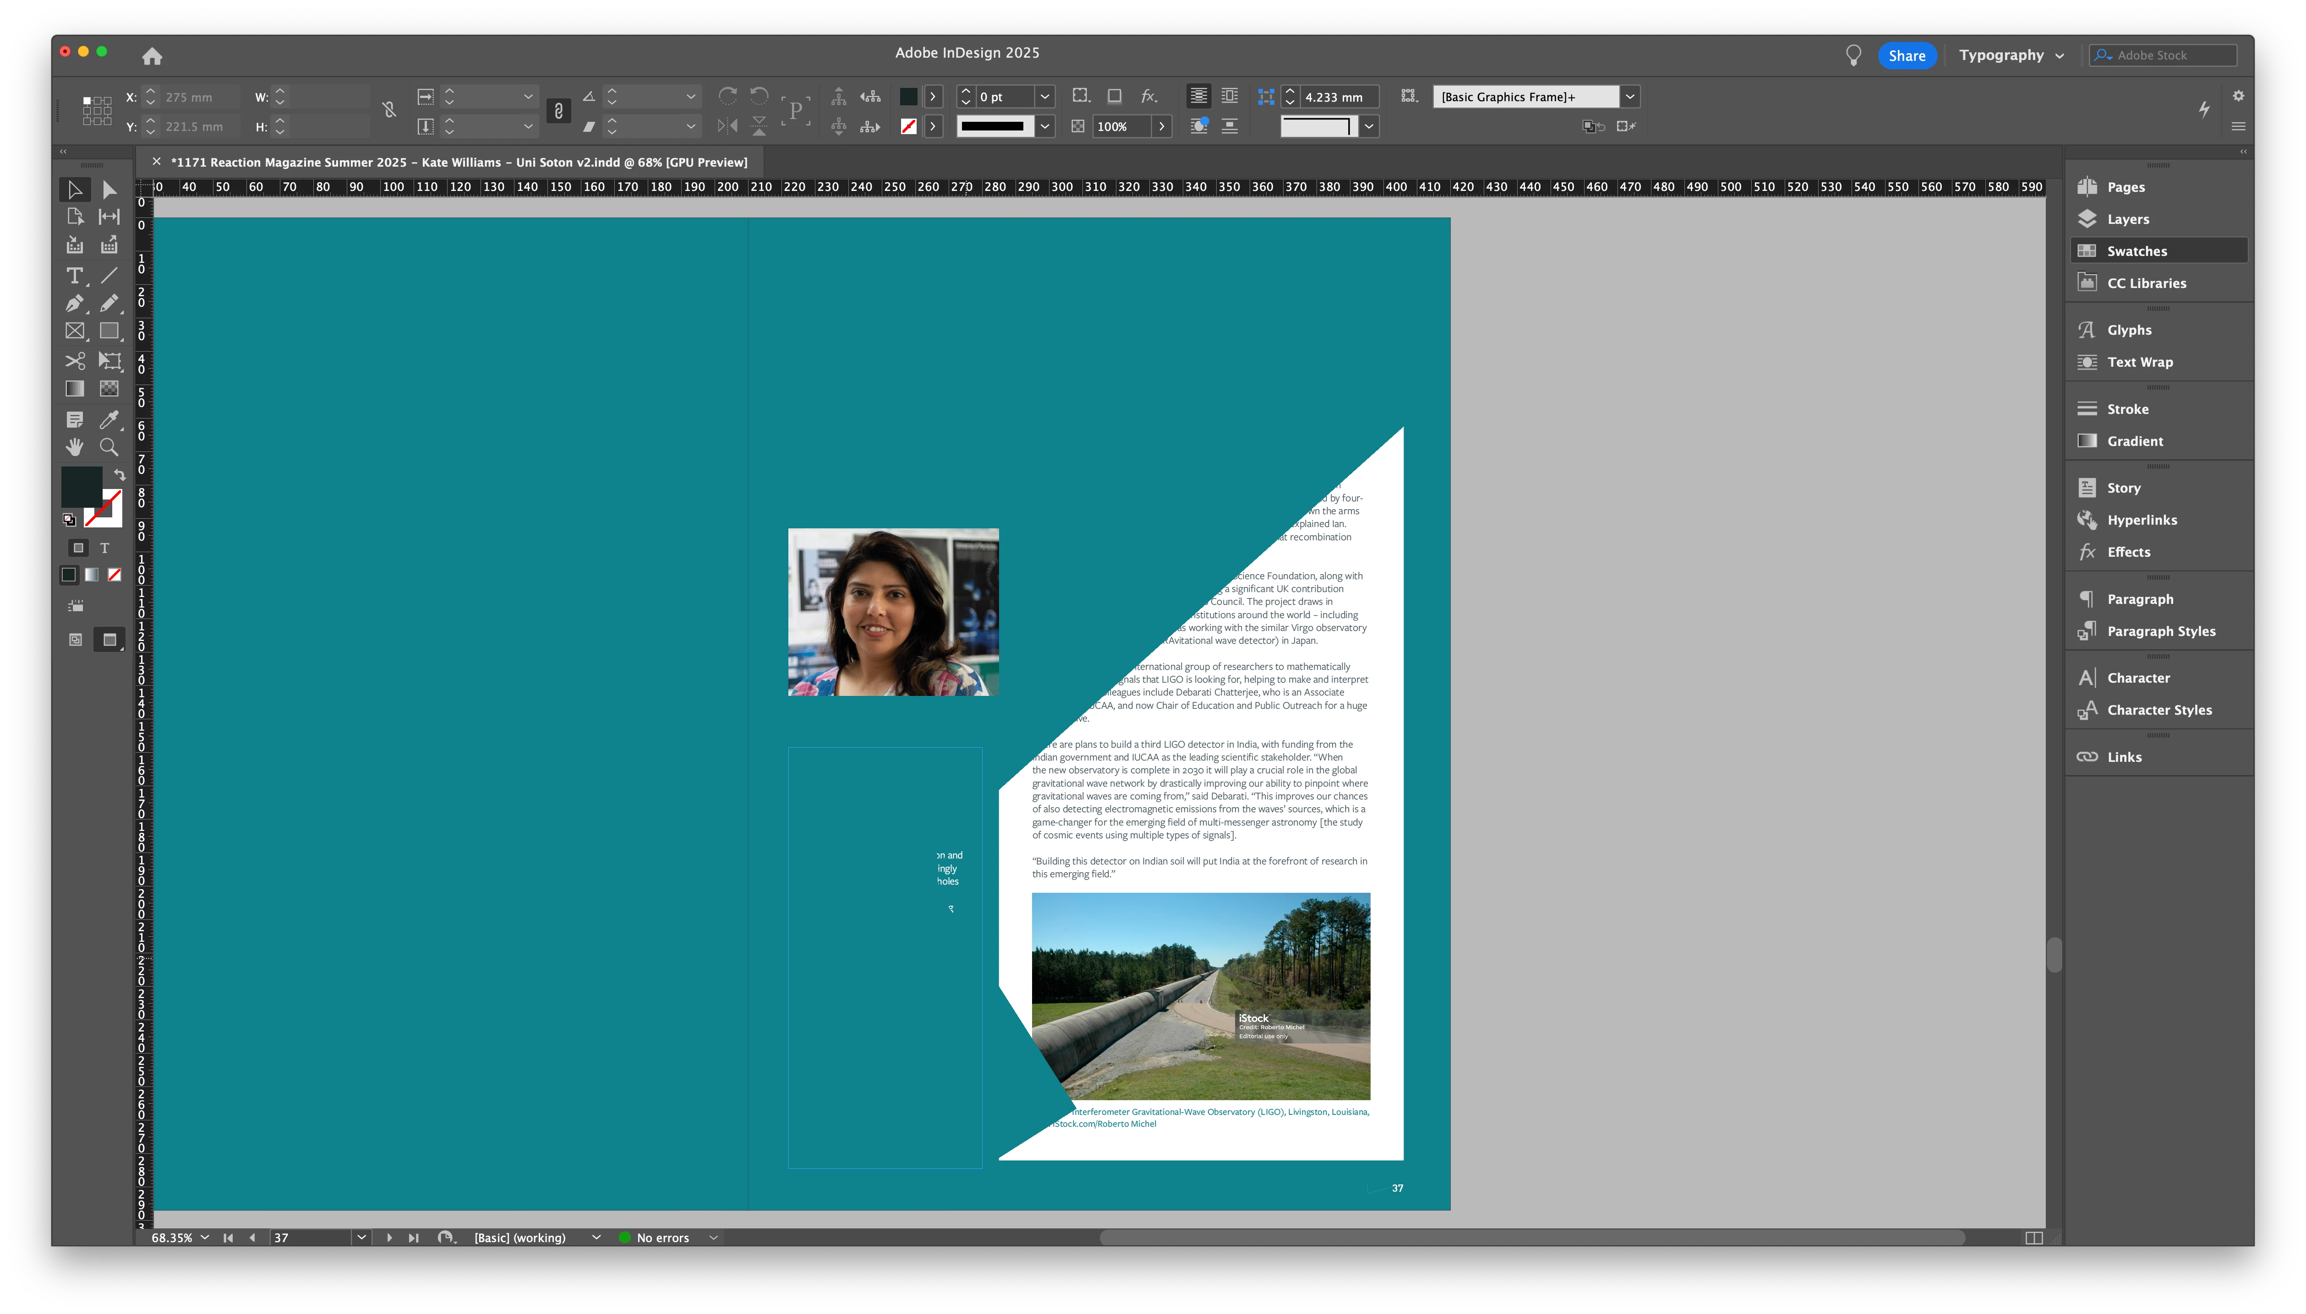The height and width of the screenshot is (1314, 2306).
Task: Select the Type tool
Action: [x=74, y=275]
